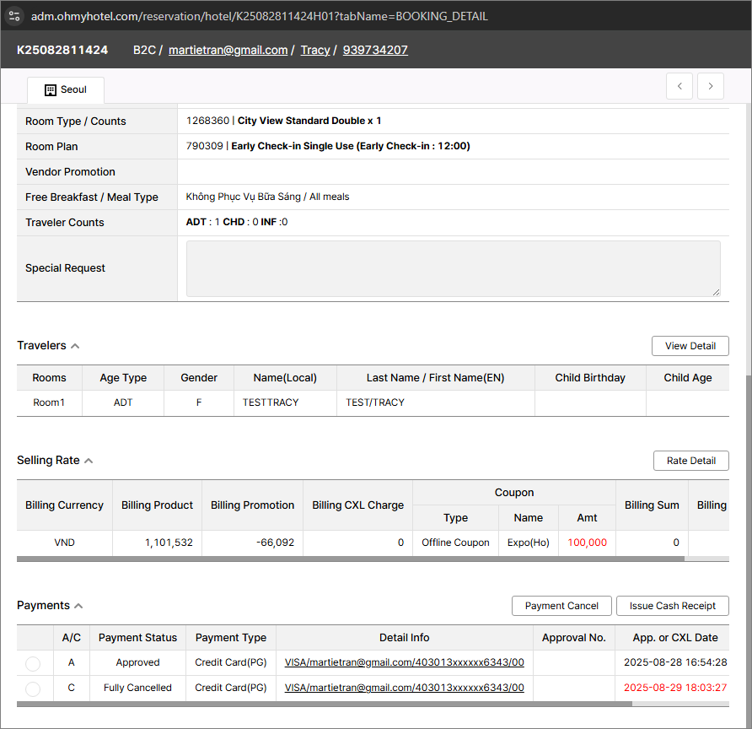Click the hotel building icon on Seoul tab
The height and width of the screenshot is (729, 752).
tap(51, 90)
